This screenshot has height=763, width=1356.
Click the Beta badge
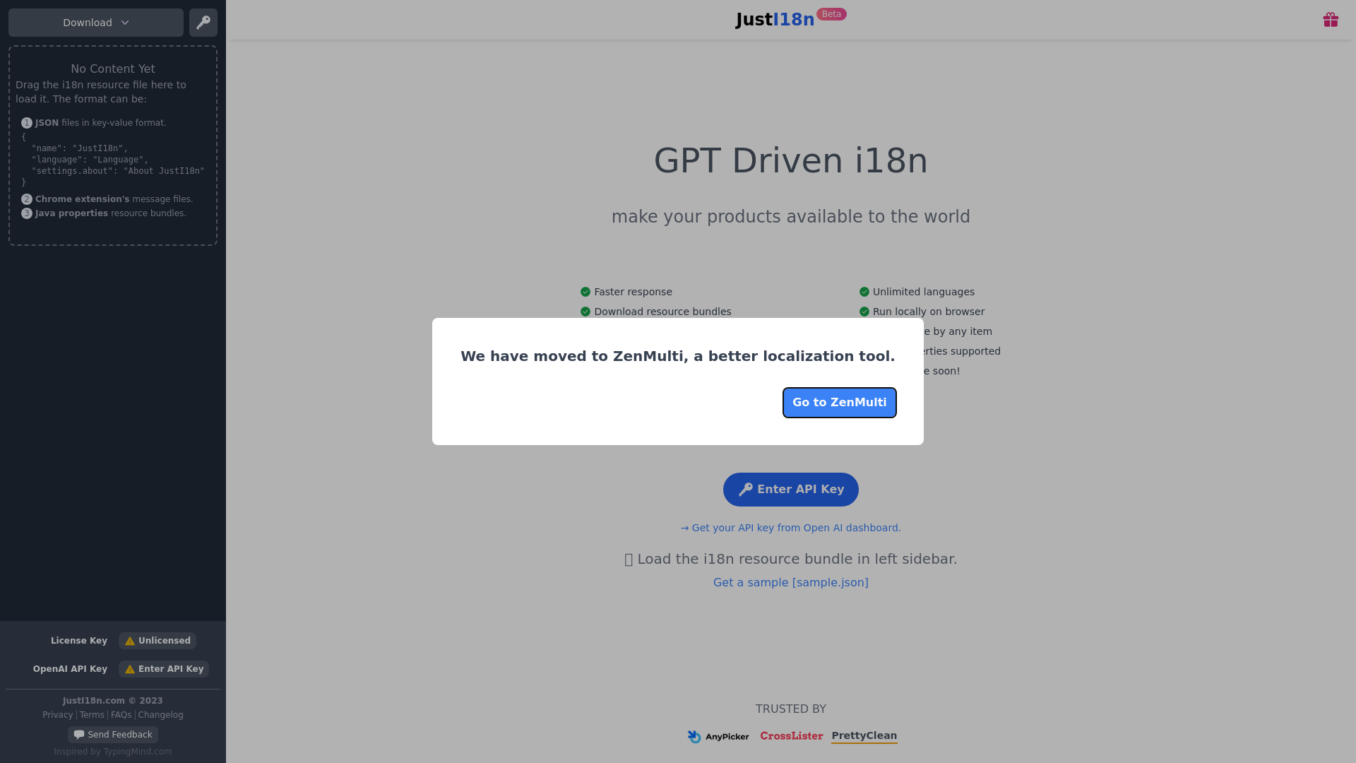coord(831,14)
